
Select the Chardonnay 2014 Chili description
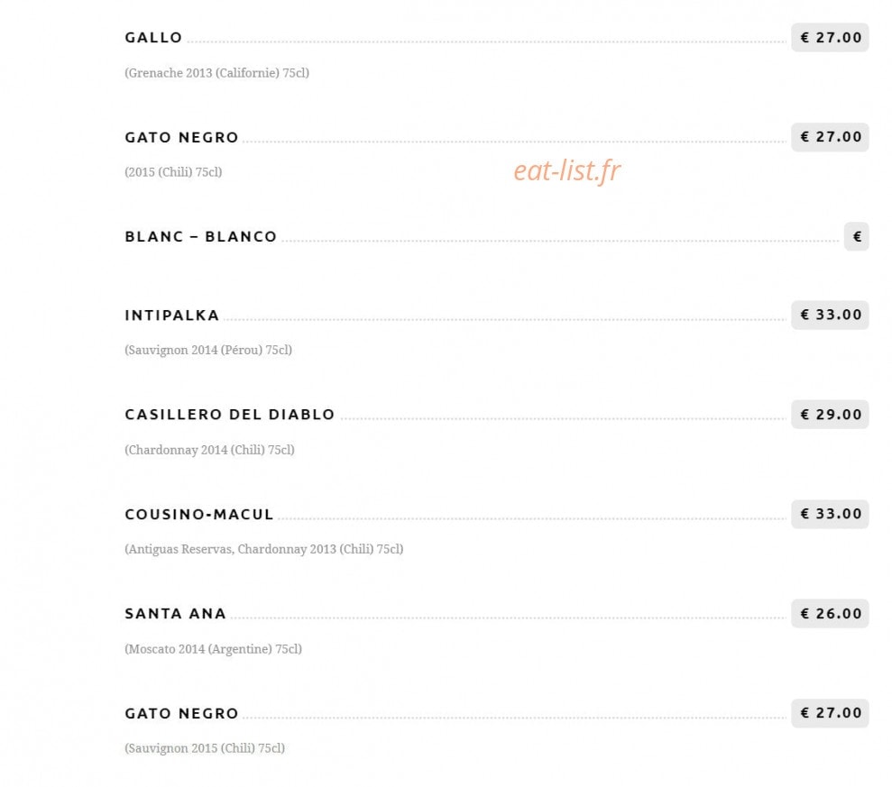[x=209, y=450]
